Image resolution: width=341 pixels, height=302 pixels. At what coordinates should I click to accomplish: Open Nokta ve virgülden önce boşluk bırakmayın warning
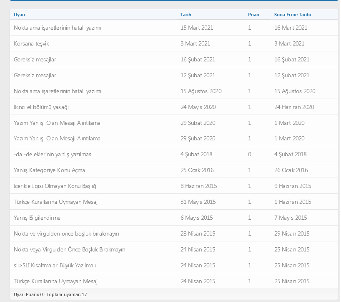point(66,233)
